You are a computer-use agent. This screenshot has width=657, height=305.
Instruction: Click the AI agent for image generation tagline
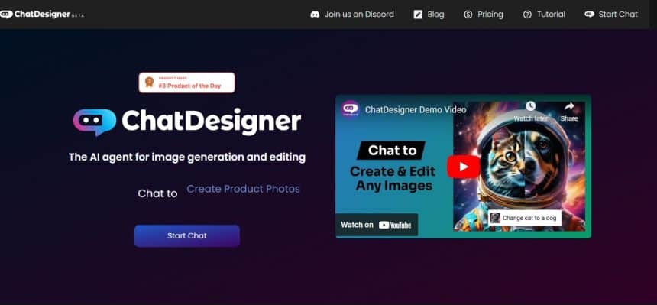[187, 157]
